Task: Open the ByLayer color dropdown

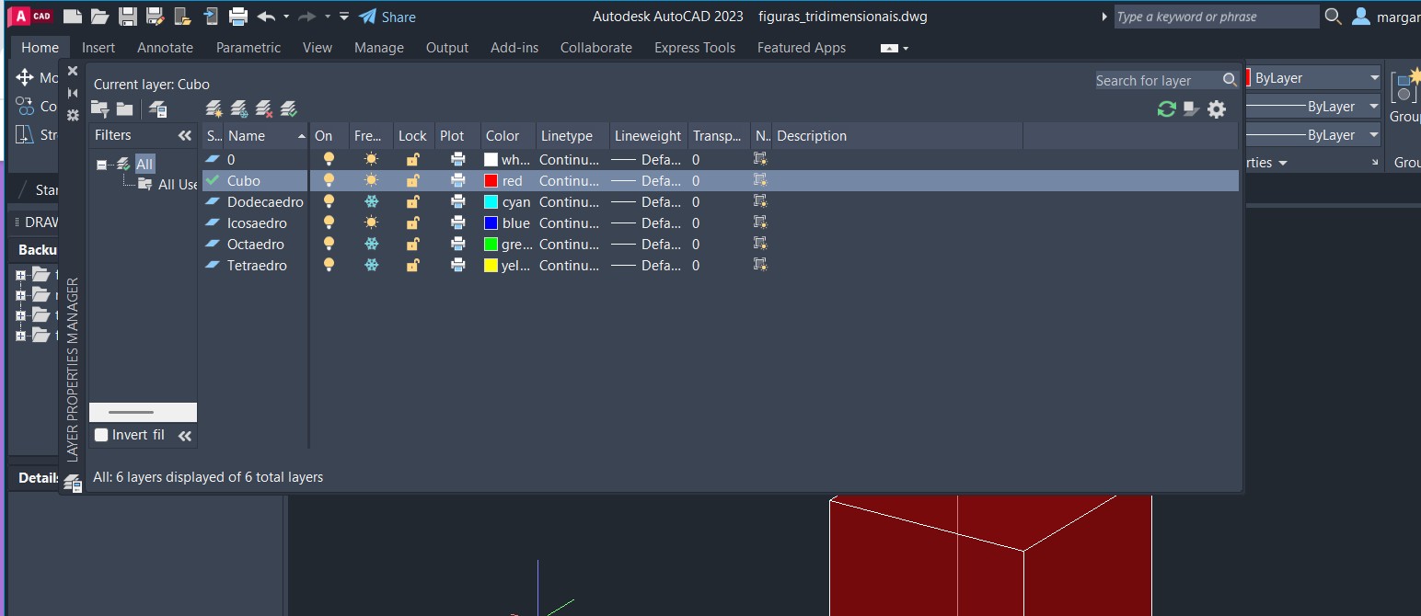Action: tap(1374, 78)
